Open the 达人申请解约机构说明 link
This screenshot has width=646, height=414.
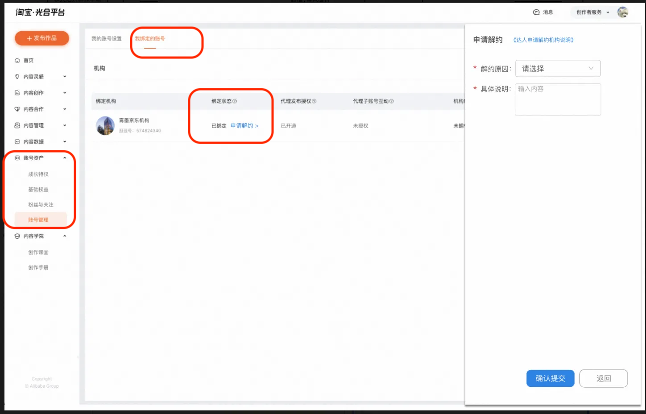pos(543,40)
